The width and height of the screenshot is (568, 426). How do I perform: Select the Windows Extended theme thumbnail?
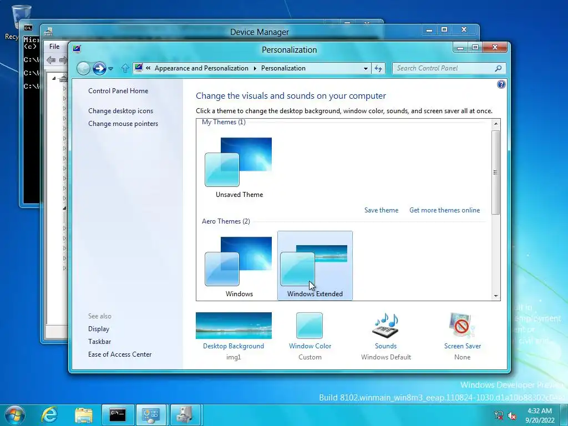(314, 265)
